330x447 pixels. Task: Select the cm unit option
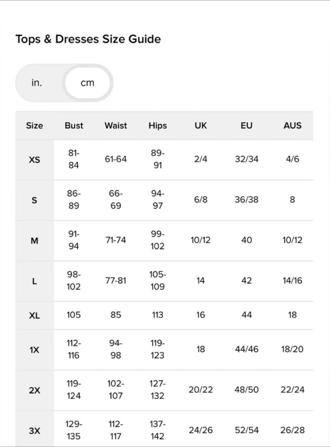[87, 83]
